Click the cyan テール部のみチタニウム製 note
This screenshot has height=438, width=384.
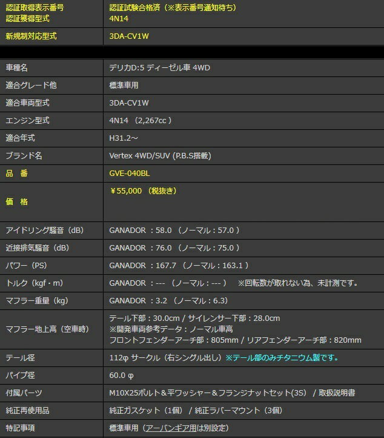(282, 358)
